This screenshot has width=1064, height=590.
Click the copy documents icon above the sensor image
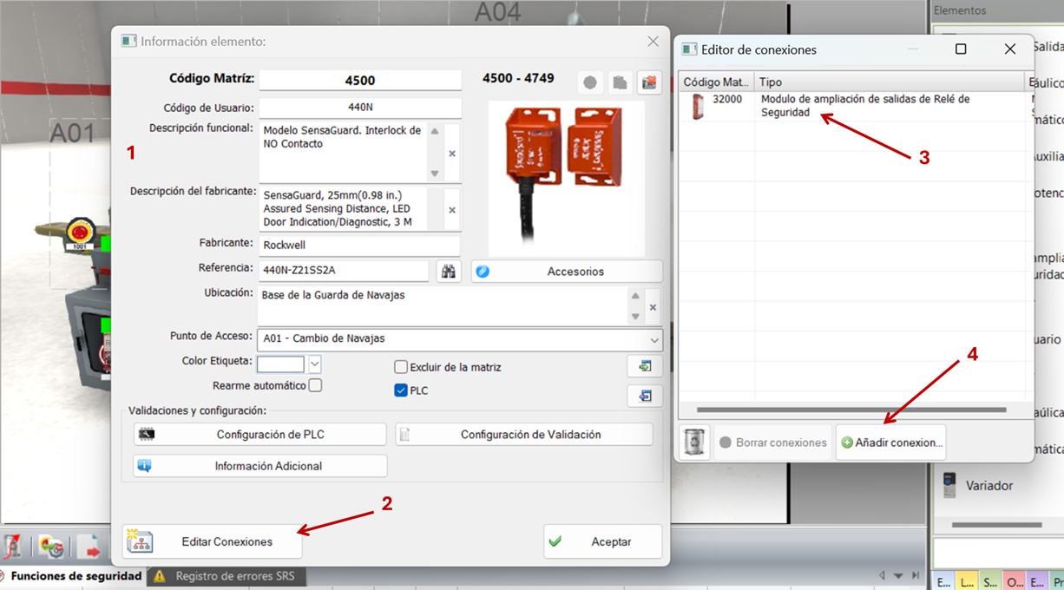(620, 82)
